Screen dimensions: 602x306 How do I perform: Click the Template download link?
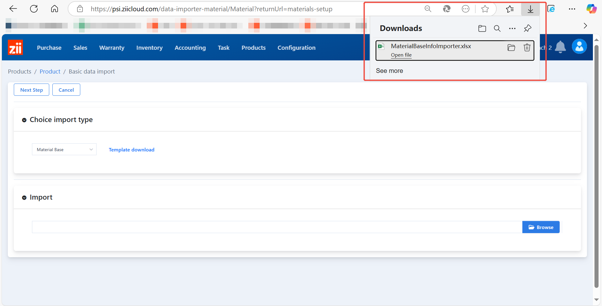point(131,150)
